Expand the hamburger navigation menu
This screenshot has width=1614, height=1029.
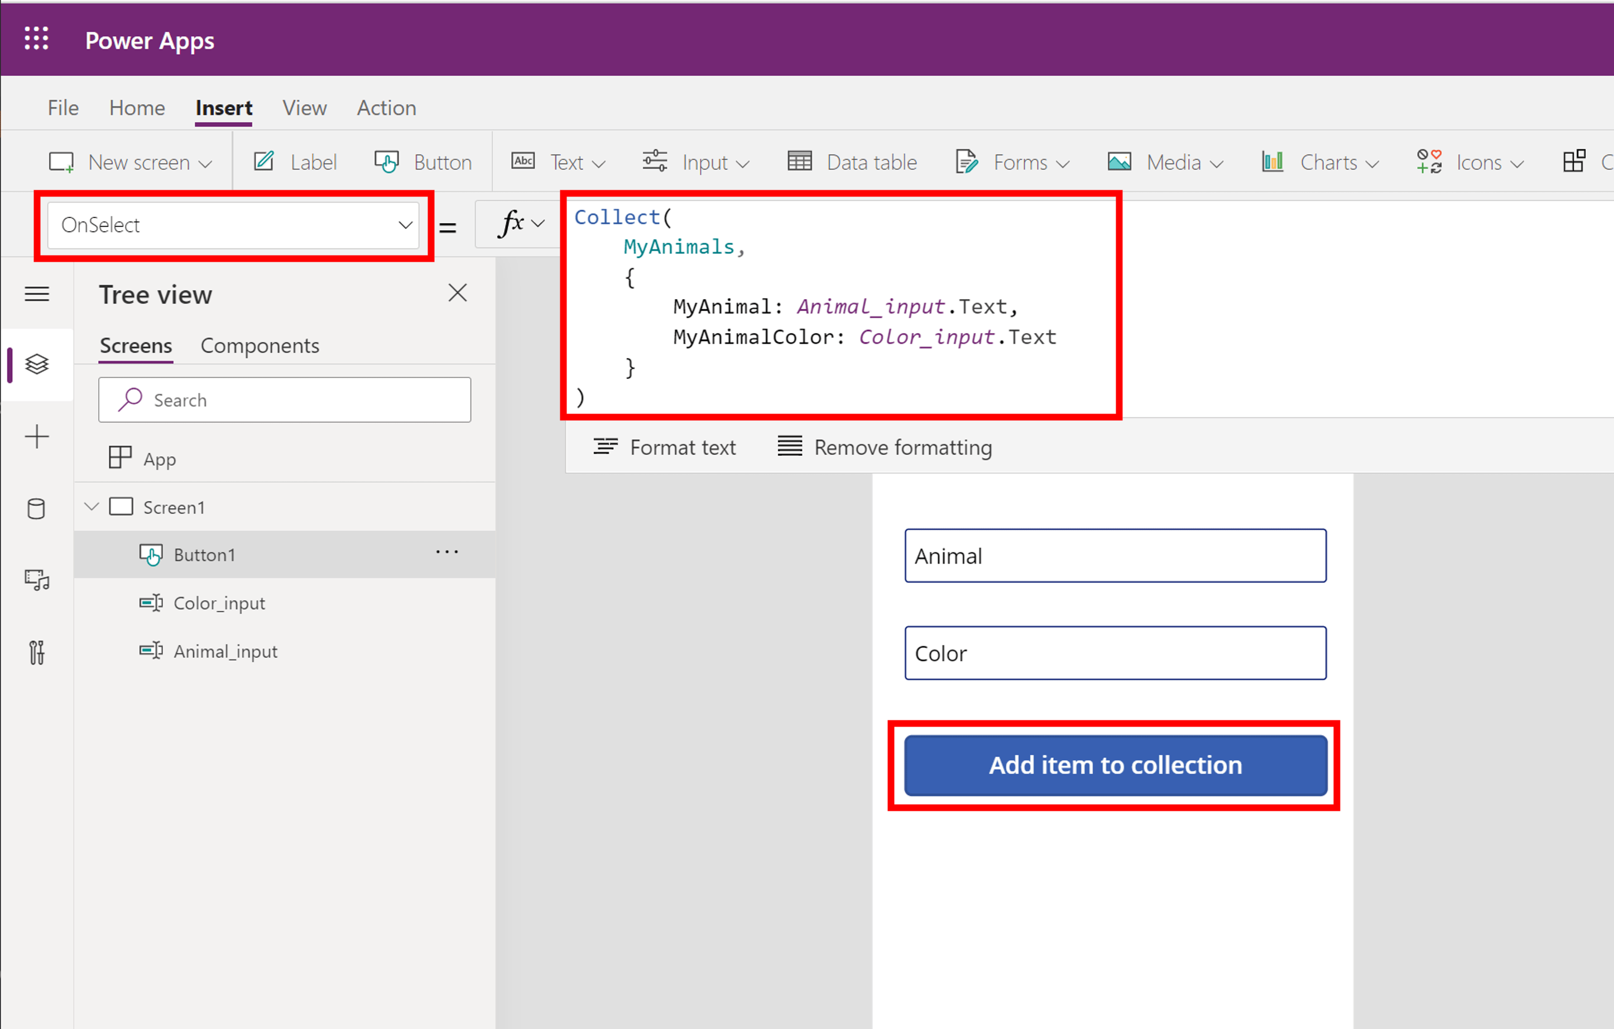point(37,294)
